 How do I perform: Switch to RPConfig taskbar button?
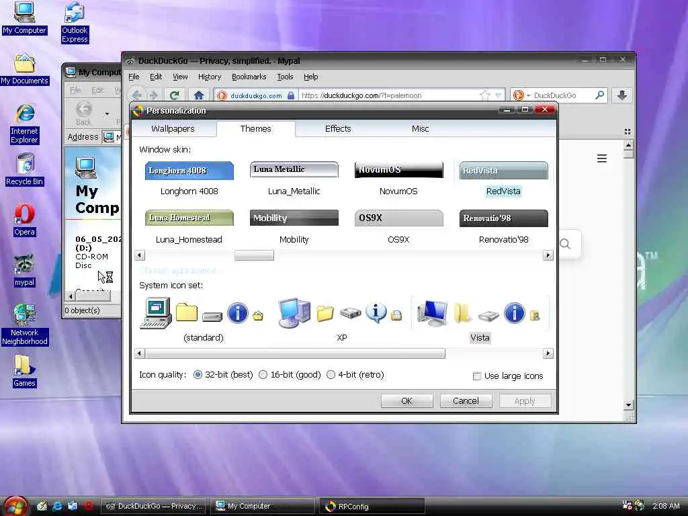tap(372, 507)
